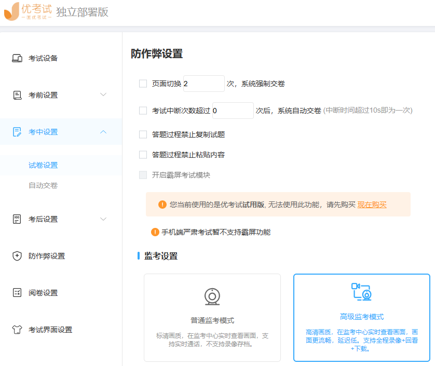
Task: Click the 阅卷设置 grading icon
Action: (16, 292)
